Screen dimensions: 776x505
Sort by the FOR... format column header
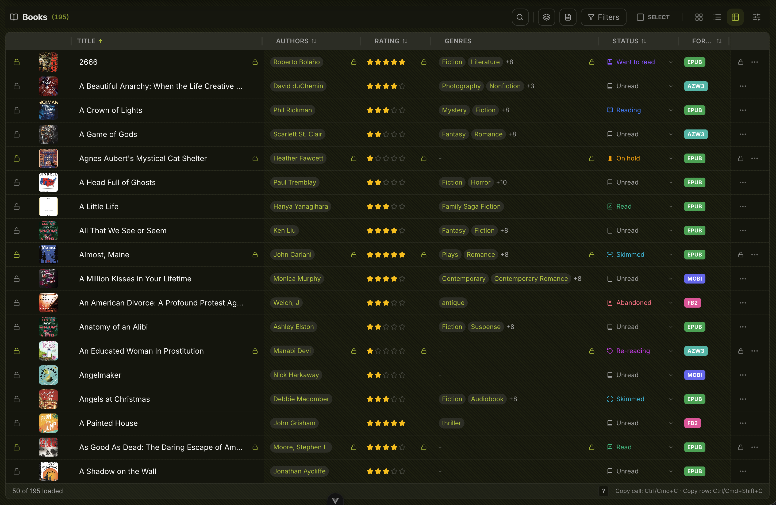(706, 41)
